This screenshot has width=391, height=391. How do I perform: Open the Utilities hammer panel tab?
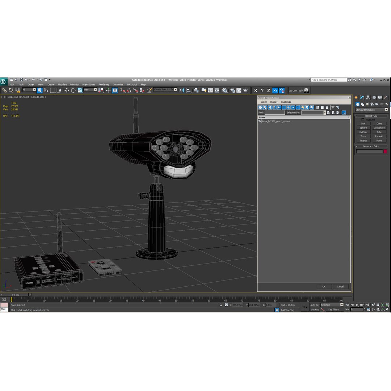[x=386, y=97]
